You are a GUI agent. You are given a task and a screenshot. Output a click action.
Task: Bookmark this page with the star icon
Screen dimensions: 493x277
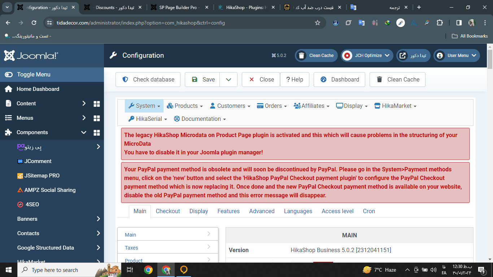(318, 23)
